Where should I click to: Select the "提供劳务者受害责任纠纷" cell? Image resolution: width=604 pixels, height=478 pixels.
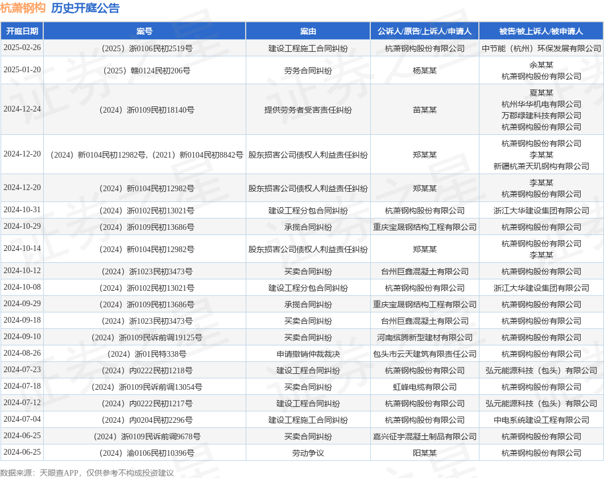pyautogui.click(x=308, y=110)
